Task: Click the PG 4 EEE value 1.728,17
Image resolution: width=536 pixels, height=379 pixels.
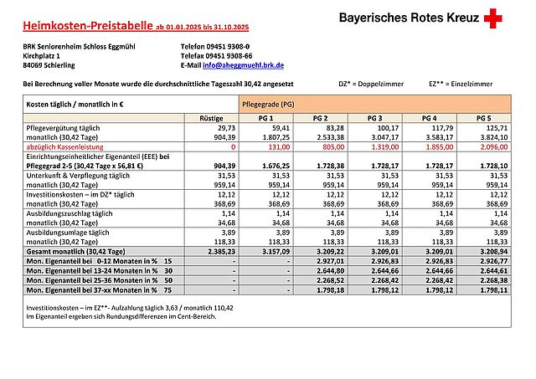Action: (x=439, y=166)
